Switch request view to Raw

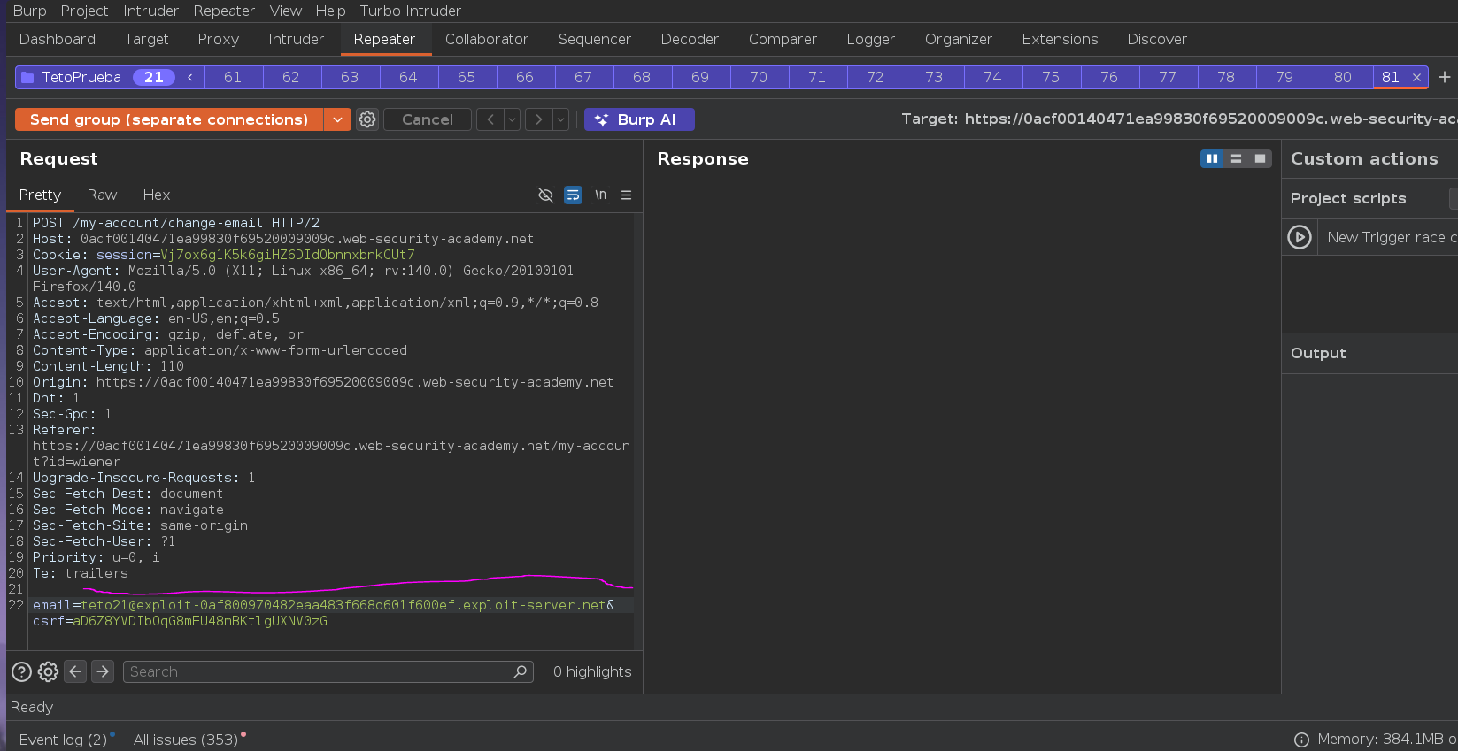point(102,195)
